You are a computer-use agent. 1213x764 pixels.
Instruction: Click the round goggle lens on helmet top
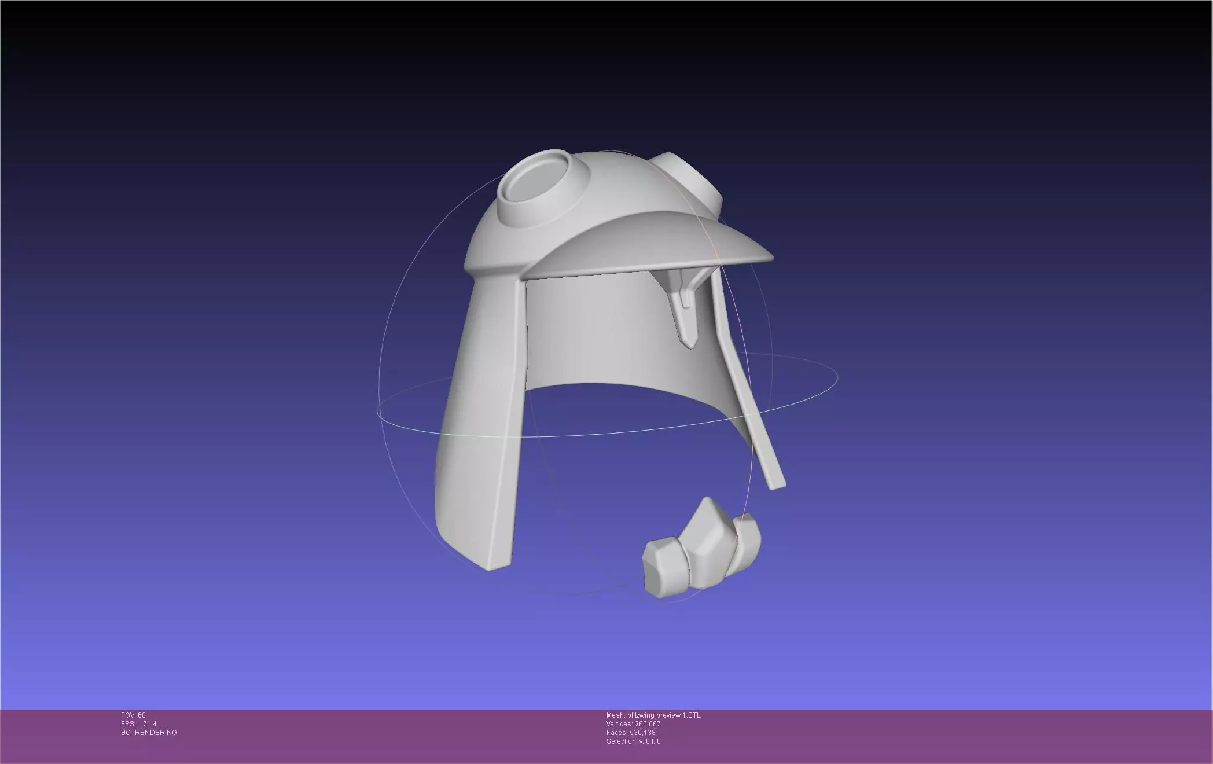(x=536, y=181)
